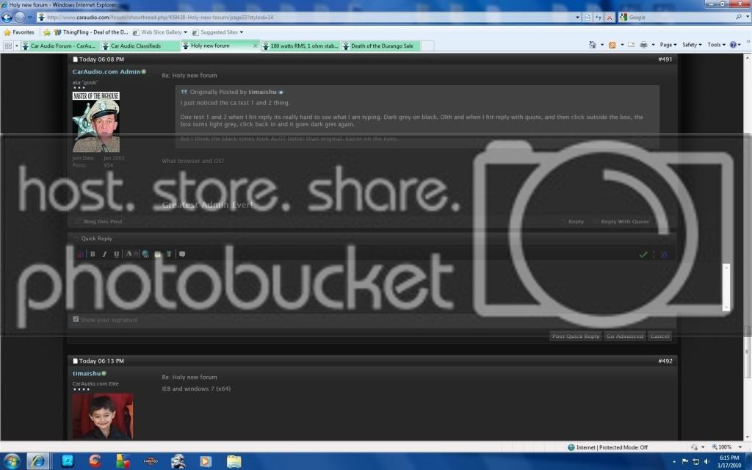Open post number #491 permalink
This screenshot has height=470, width=752.
(x=665, y=59)
